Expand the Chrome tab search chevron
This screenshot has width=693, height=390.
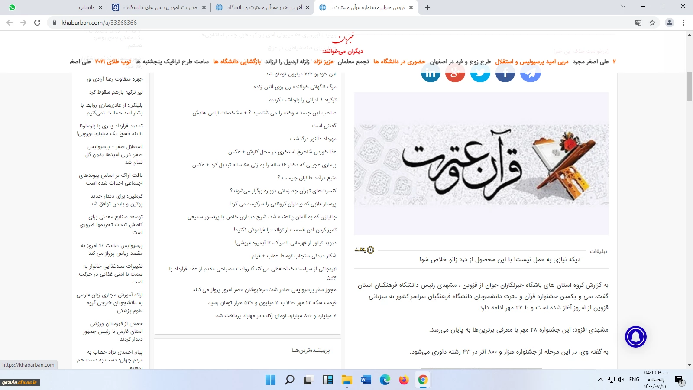(623, 6)
